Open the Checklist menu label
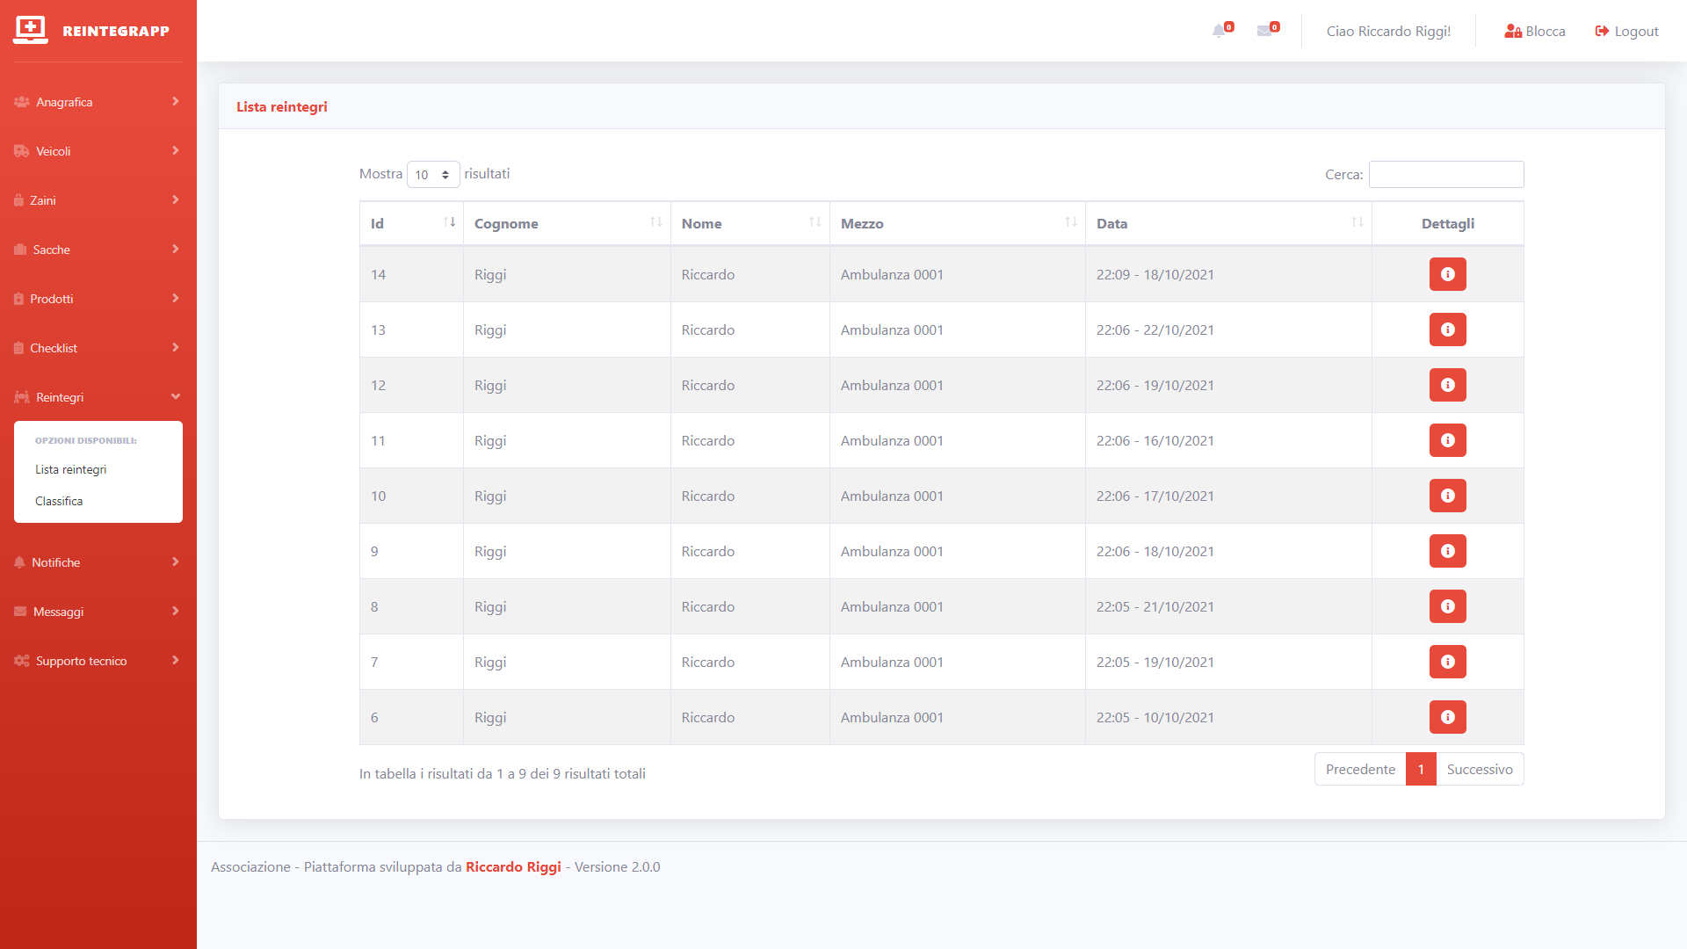 pos(54,348)
